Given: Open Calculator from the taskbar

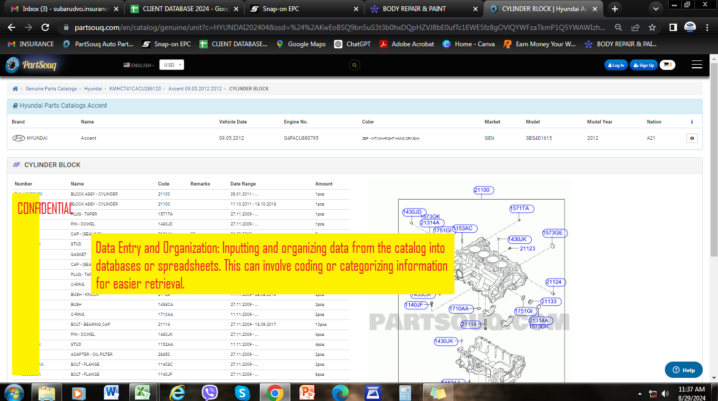Looking at the screenshot, I should (405, 393).
